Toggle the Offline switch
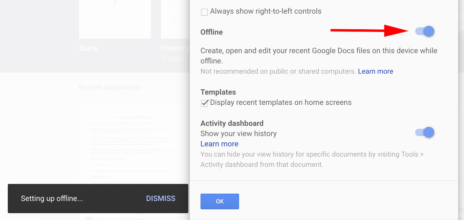The width and height of the screenshot is (464, 220). 425,31
